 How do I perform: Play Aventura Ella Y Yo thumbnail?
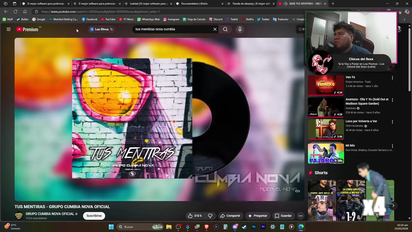(x=326, y=107)
